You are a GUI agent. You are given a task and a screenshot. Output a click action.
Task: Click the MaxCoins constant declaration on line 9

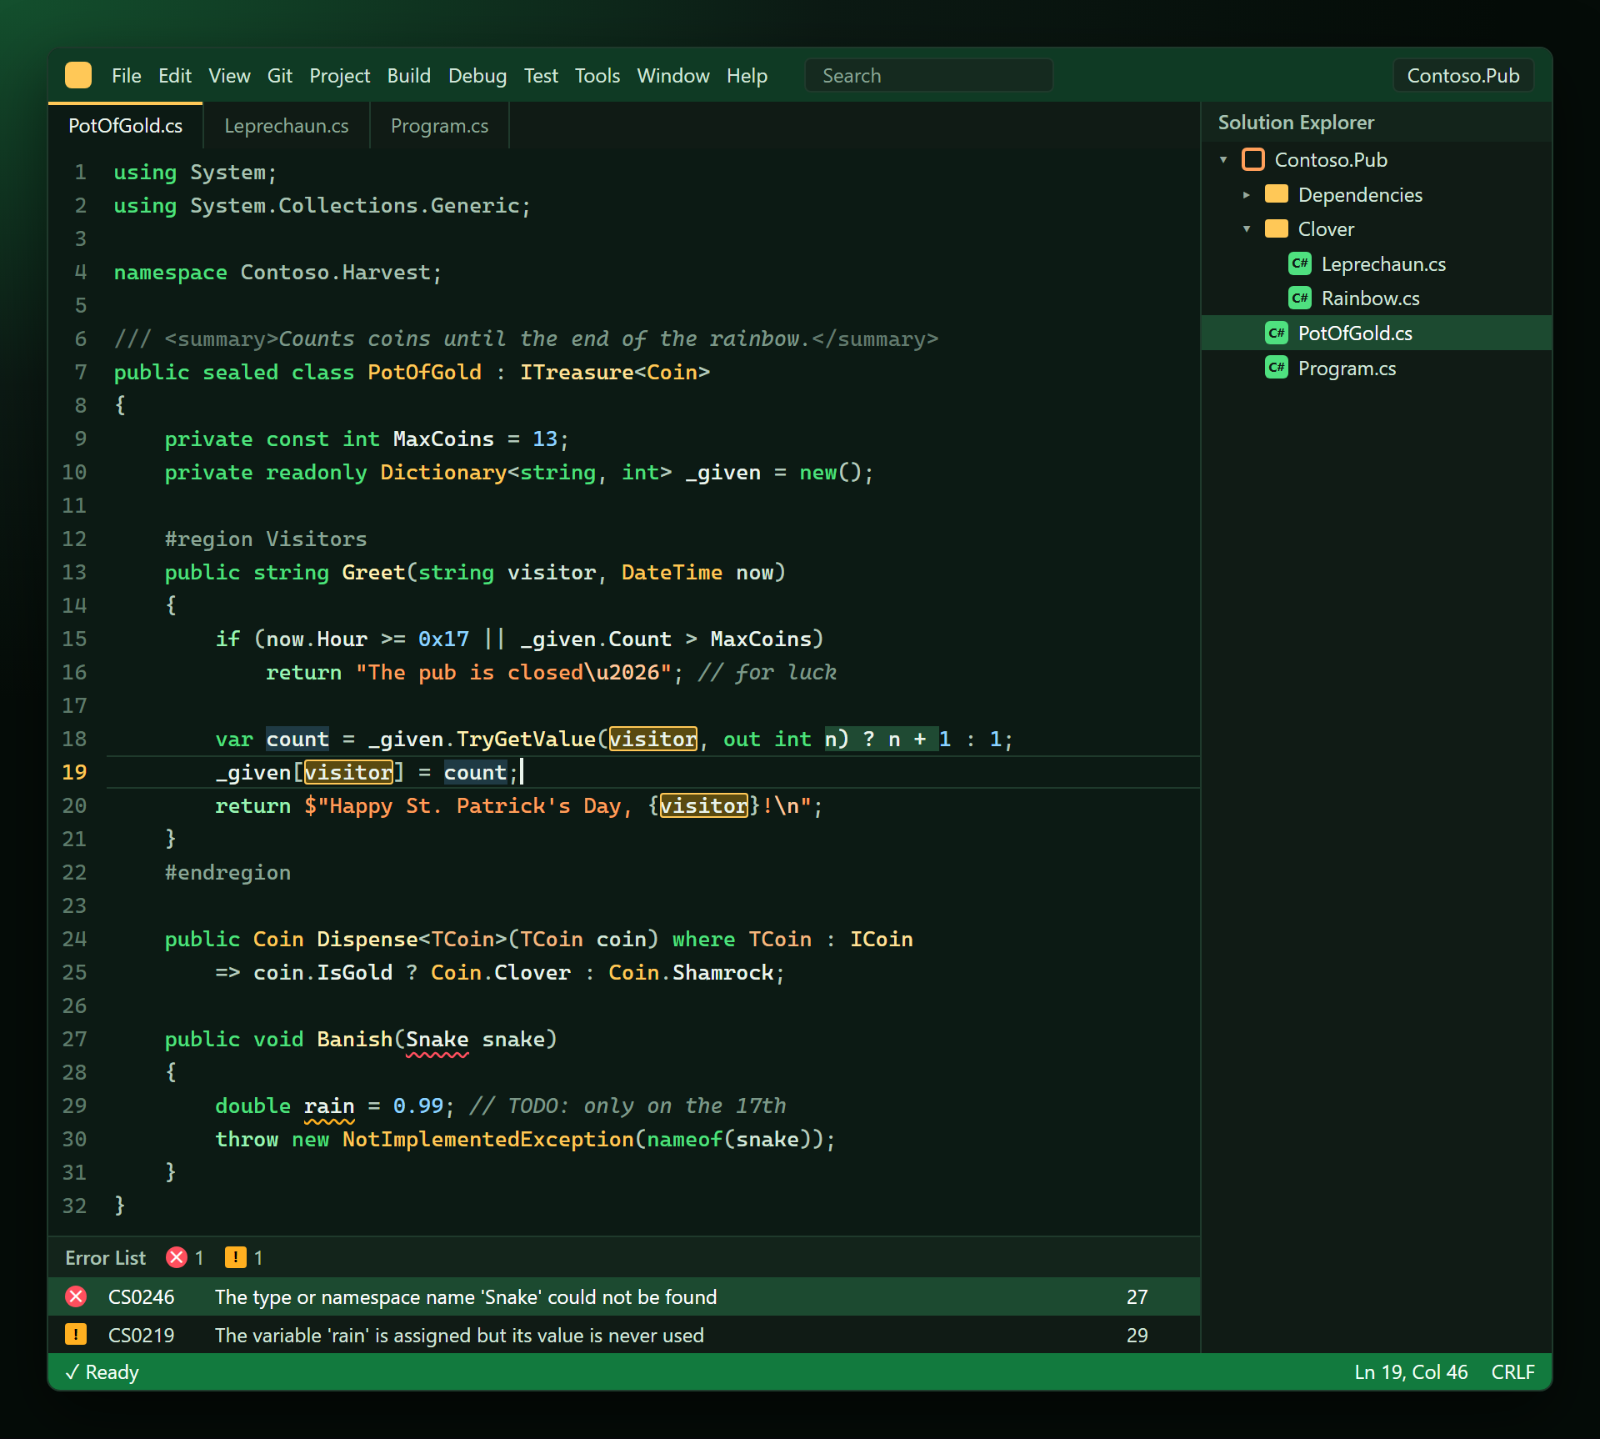(x=443, y=439)
